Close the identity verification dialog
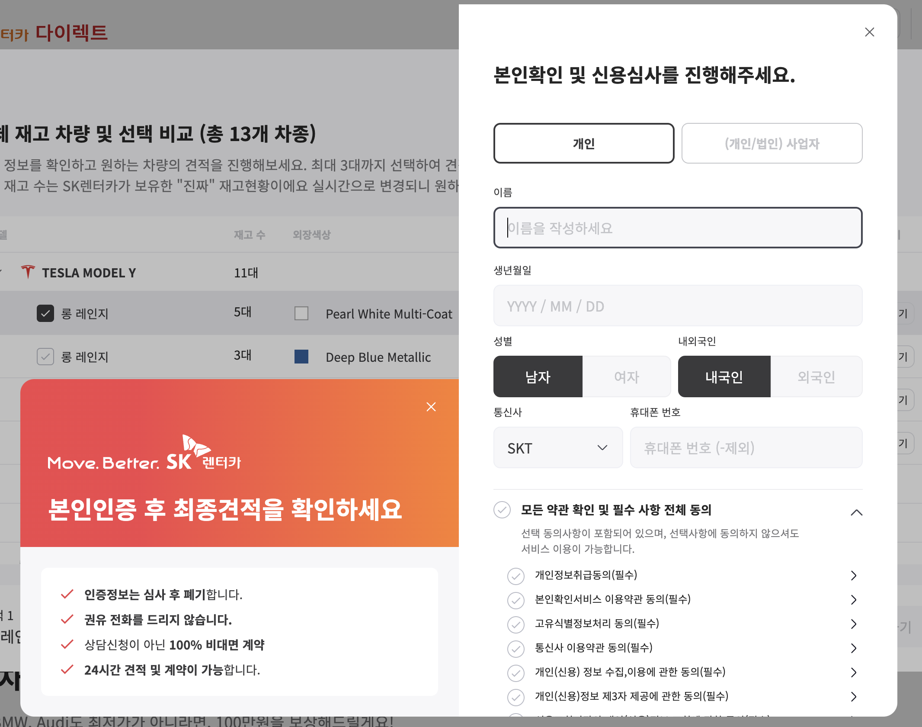 click(869, 32)
